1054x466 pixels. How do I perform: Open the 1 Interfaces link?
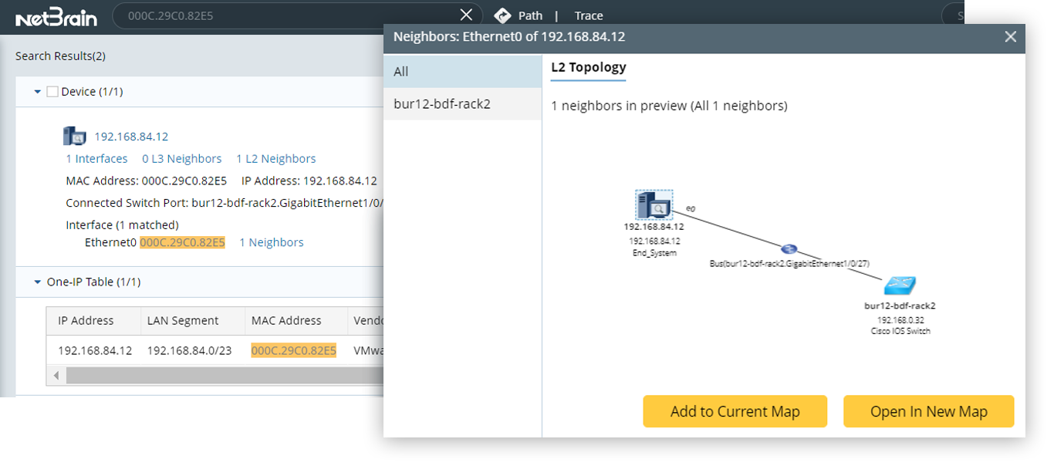(x=96, y=158)
